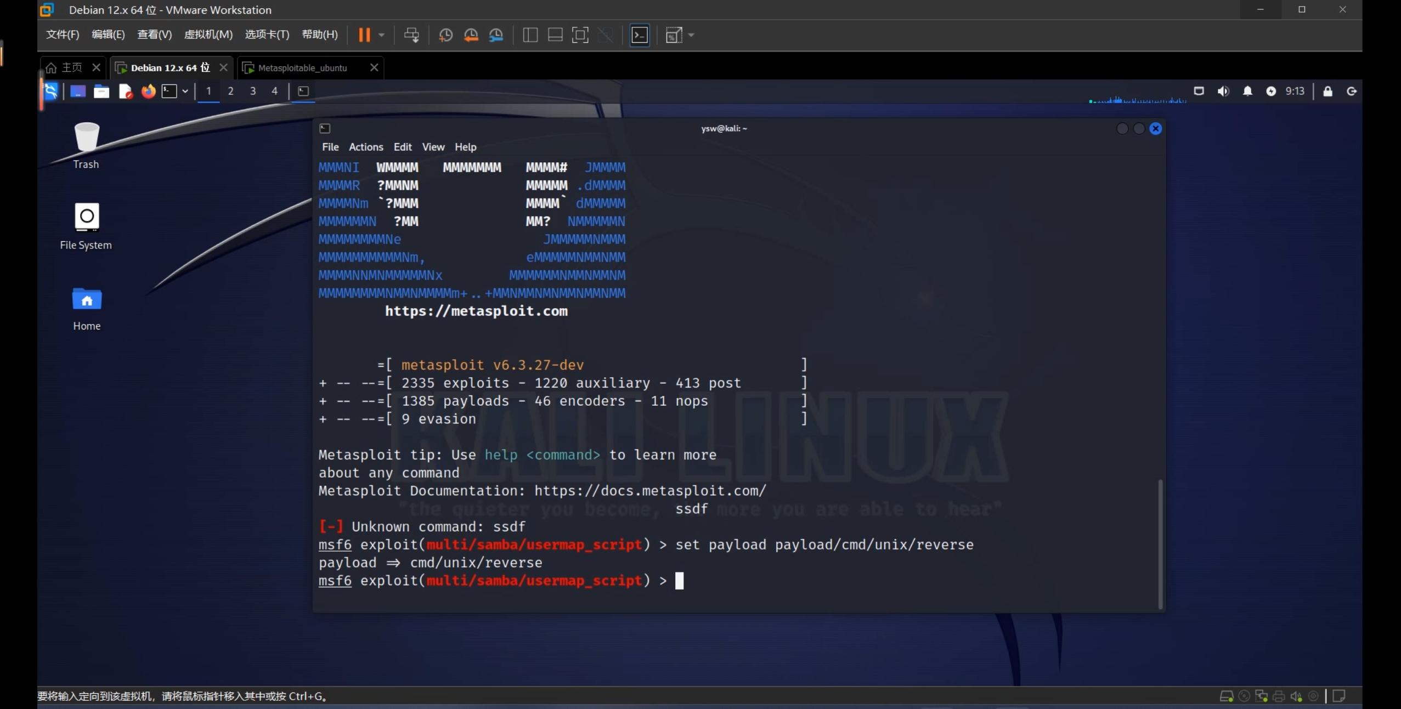Take a VM snapshot icon
The image size is (1401, 709).
(x=445, y=35)
